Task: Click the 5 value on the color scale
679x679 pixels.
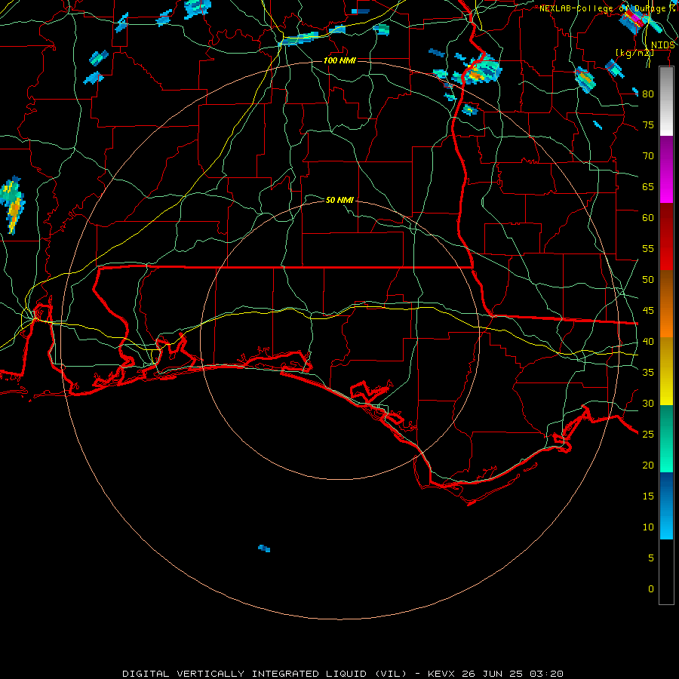Action: click(651, 558)
